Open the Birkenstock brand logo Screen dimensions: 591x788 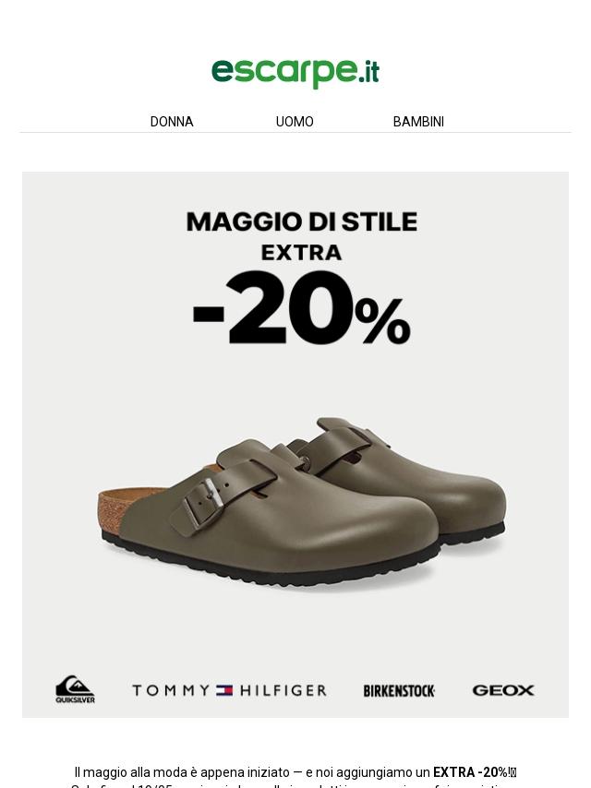pos(399,690)
